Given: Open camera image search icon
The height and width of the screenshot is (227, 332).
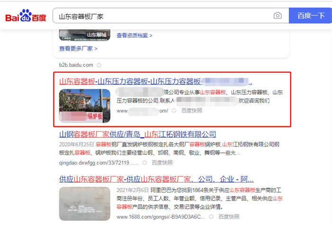Looking at the screenshot, I should (x=277, y=16).
